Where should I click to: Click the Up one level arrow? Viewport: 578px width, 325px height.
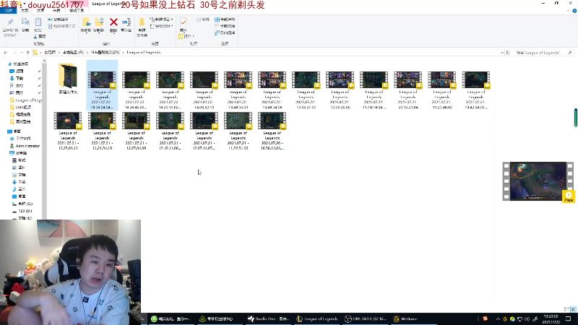click(27, 53)
